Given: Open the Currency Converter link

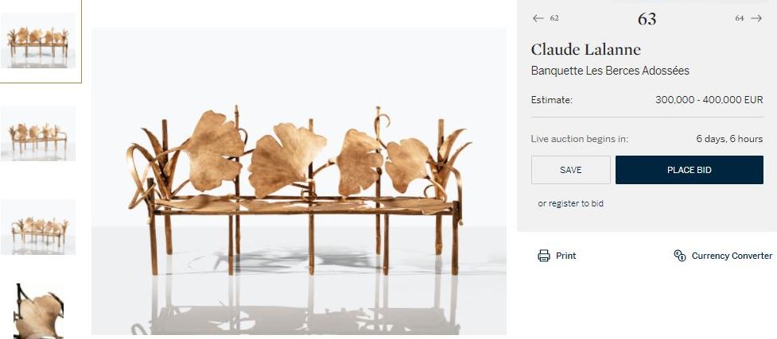Looking at the screenshot, I should 732,256.
